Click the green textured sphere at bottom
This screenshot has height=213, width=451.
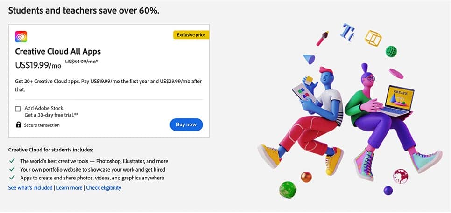(288, 190)
